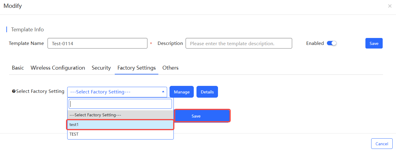This screenshot has height=154, width=396.
Task: Open the Others tab
Action: pyautogui.click(x=170, y=68)
